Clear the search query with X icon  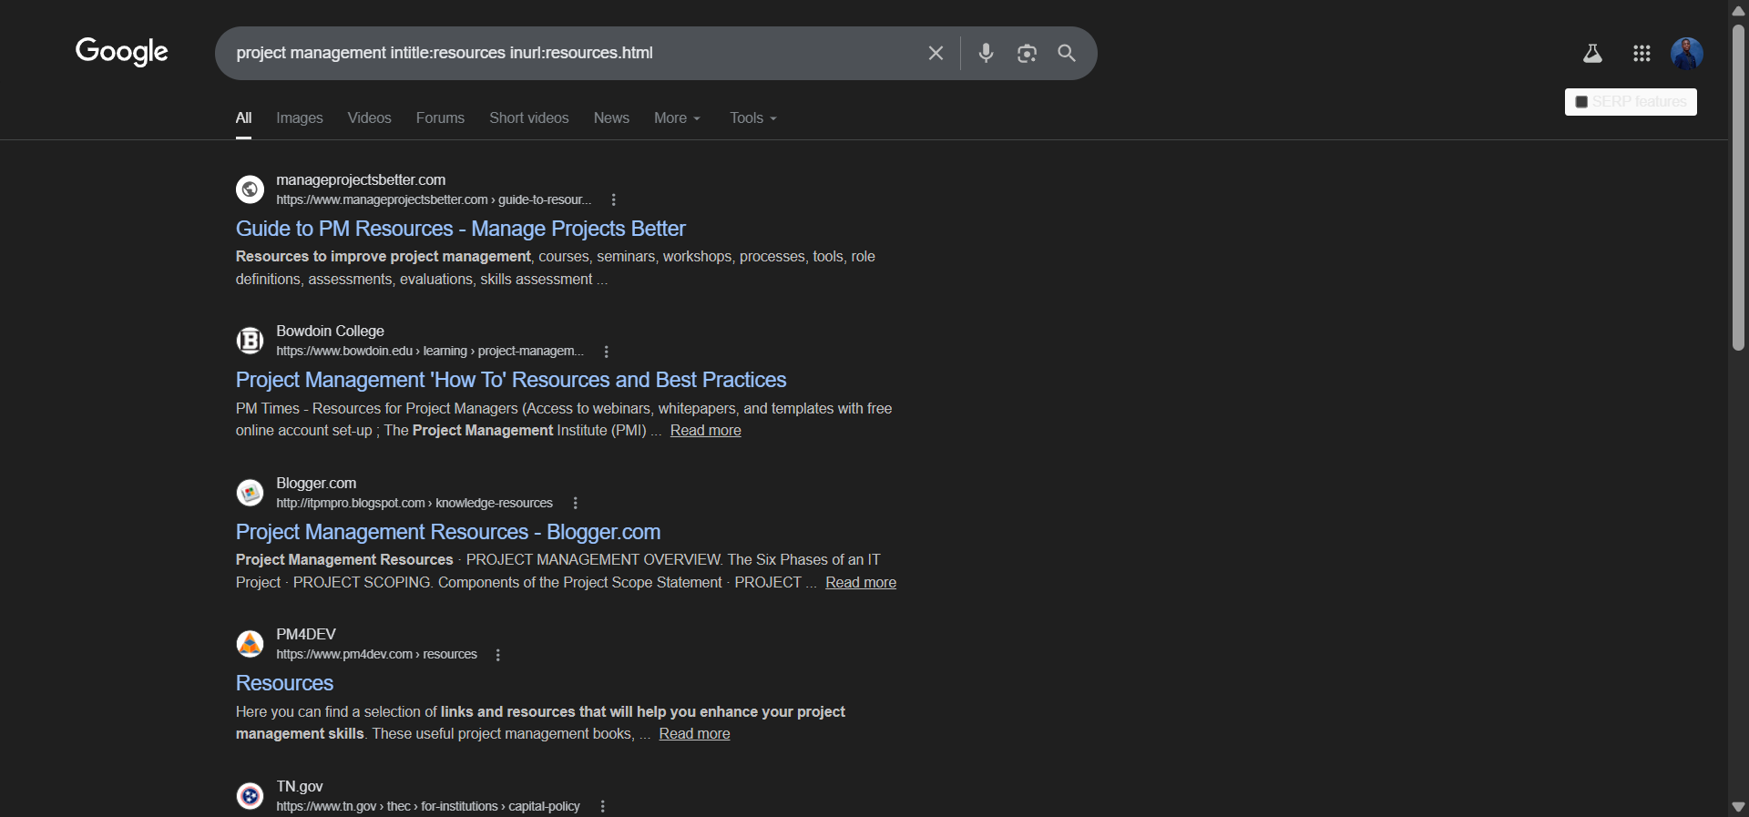(x=936, y=53)
